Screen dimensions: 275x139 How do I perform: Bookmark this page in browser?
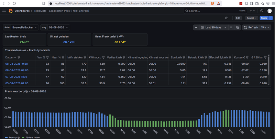click(x=44, y=3)
